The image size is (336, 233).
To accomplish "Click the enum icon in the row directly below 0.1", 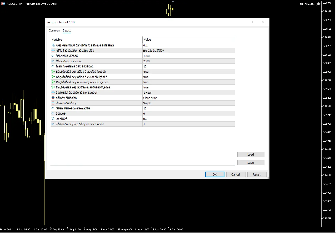I will point(53,51).
